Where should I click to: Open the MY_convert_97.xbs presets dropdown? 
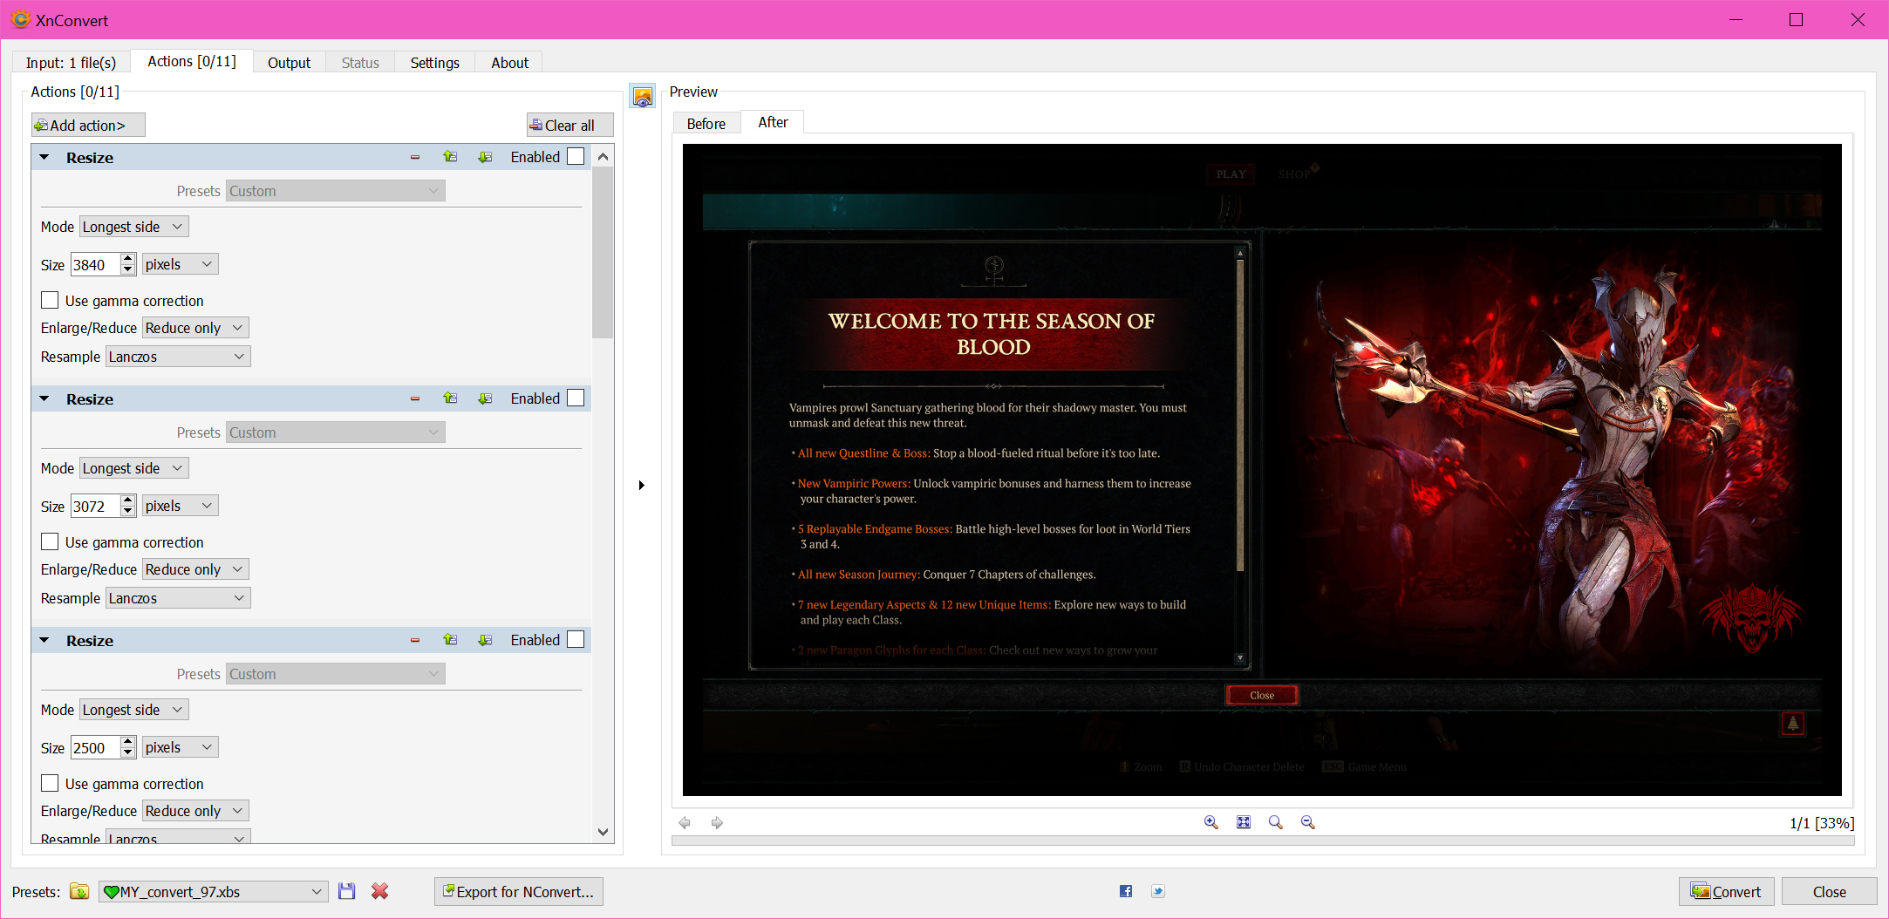(x=213, y=892)
